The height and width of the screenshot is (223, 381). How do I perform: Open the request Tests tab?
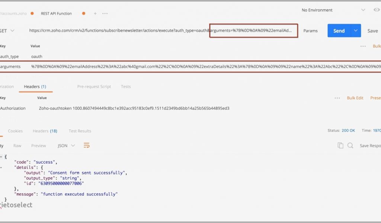(x=126, y=87)
